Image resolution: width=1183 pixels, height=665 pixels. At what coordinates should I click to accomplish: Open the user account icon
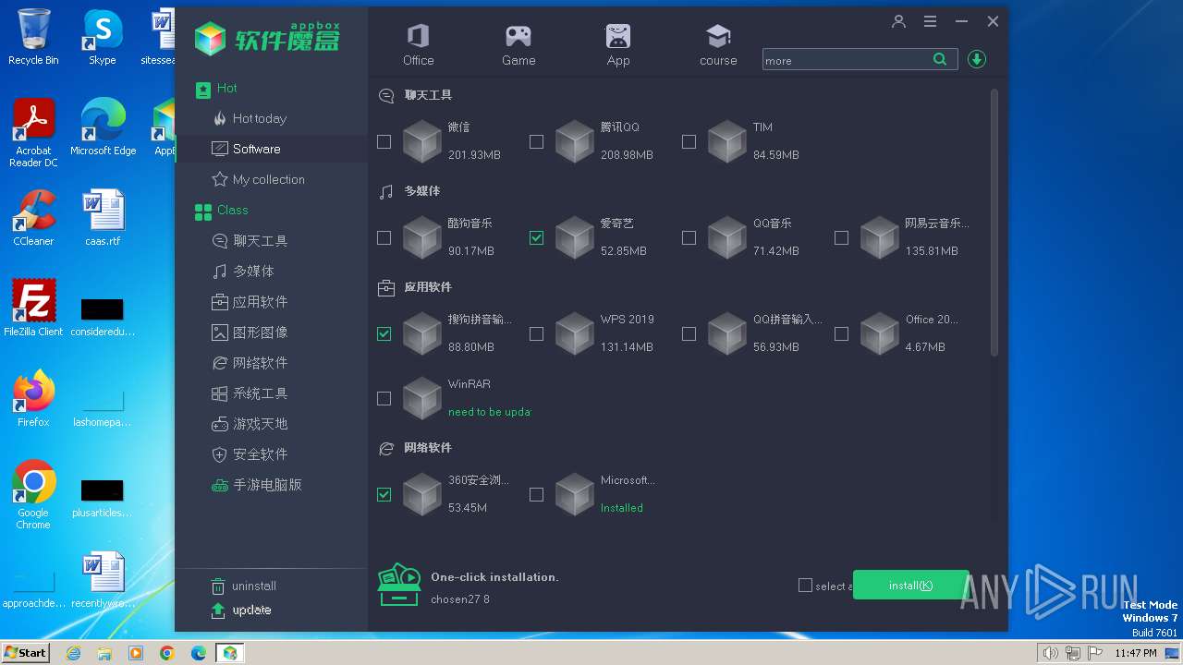click(898, 21)
